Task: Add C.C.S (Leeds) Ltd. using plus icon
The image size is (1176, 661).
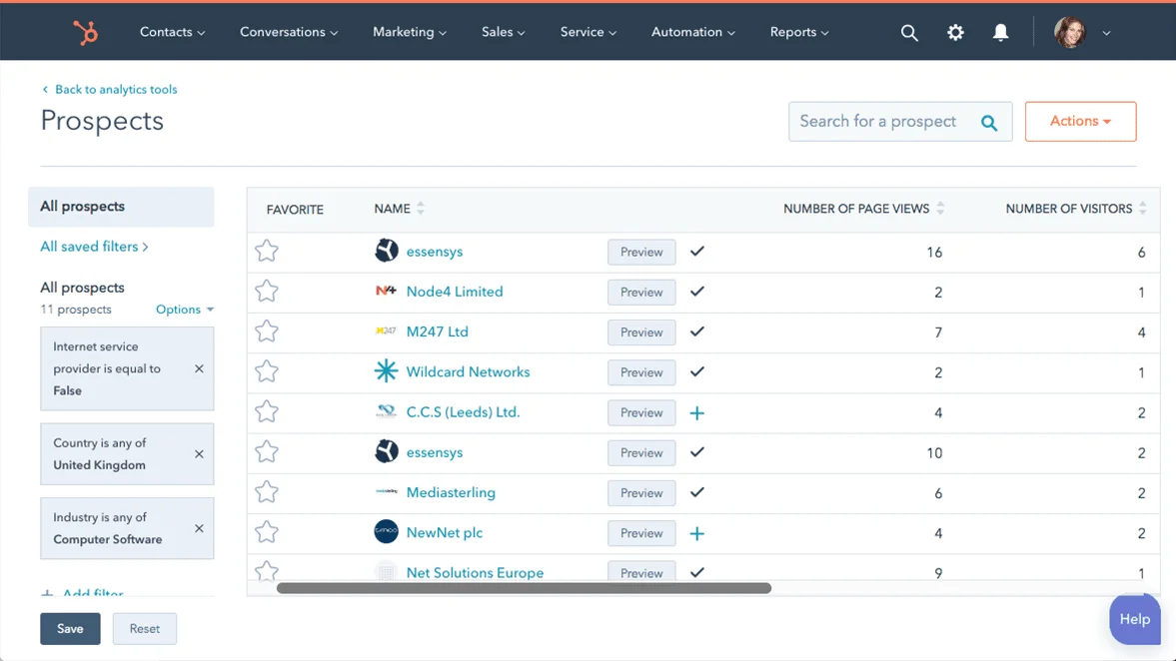Action: click(x=697, y=412)
